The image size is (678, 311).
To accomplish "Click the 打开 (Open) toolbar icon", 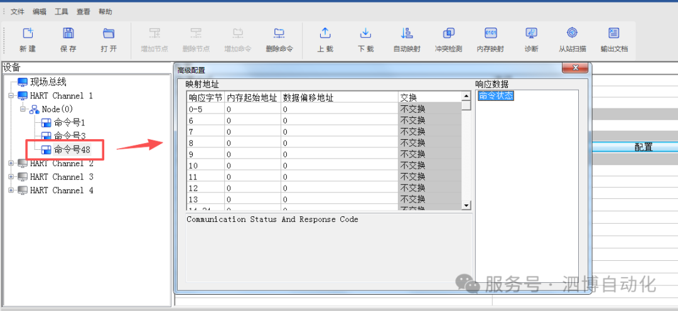I will click(x=109, y=33).
